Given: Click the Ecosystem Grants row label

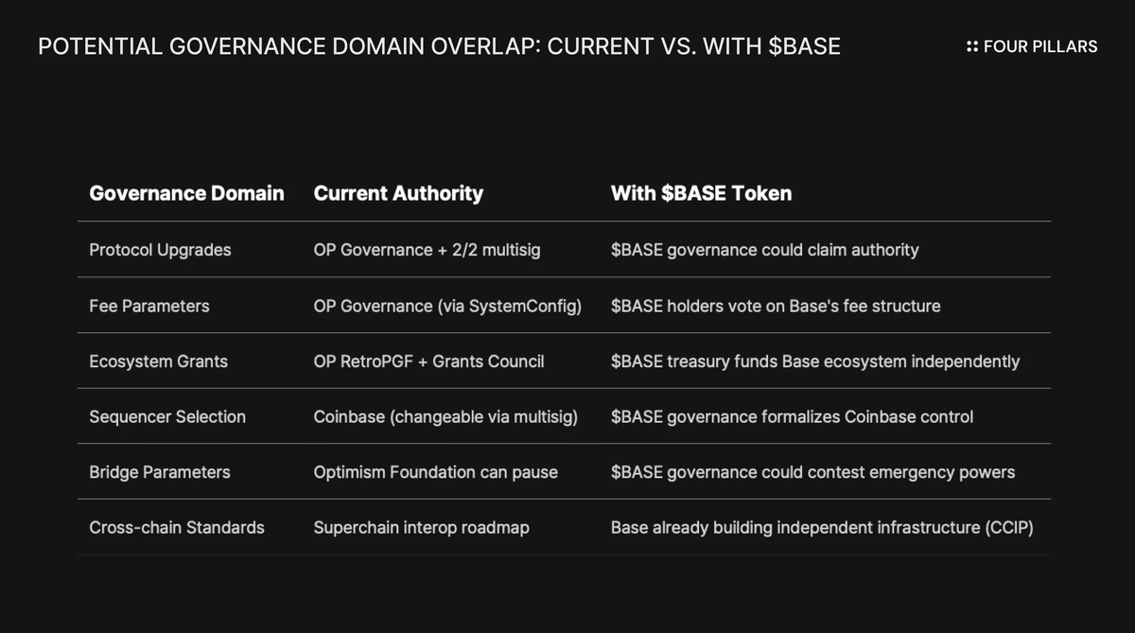Looking at the screenshot, I should click(x=158, y=360).
